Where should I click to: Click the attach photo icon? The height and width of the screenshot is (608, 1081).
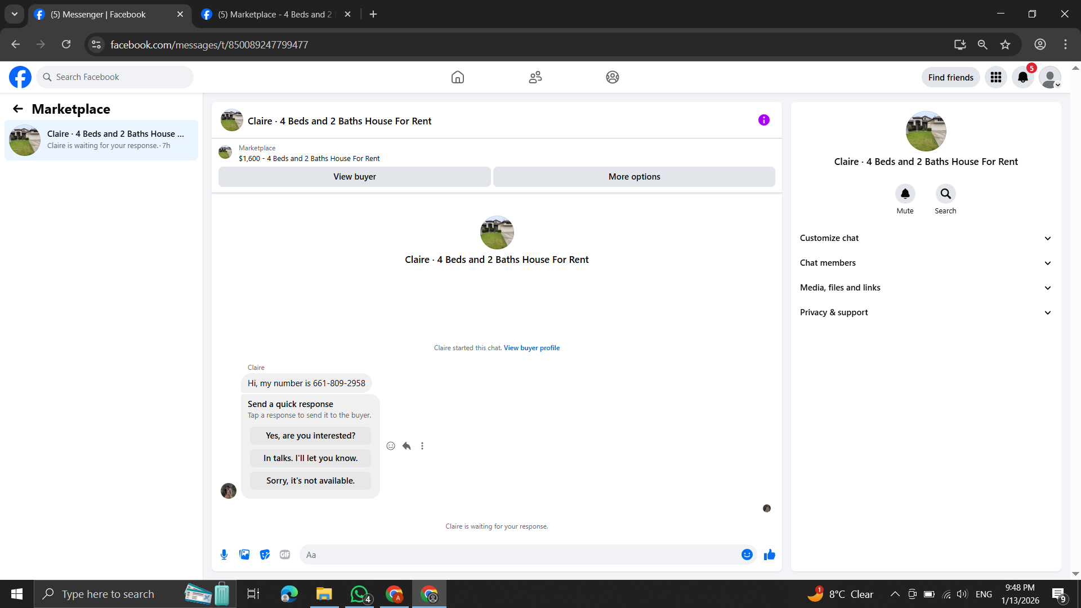coord(244,555)
